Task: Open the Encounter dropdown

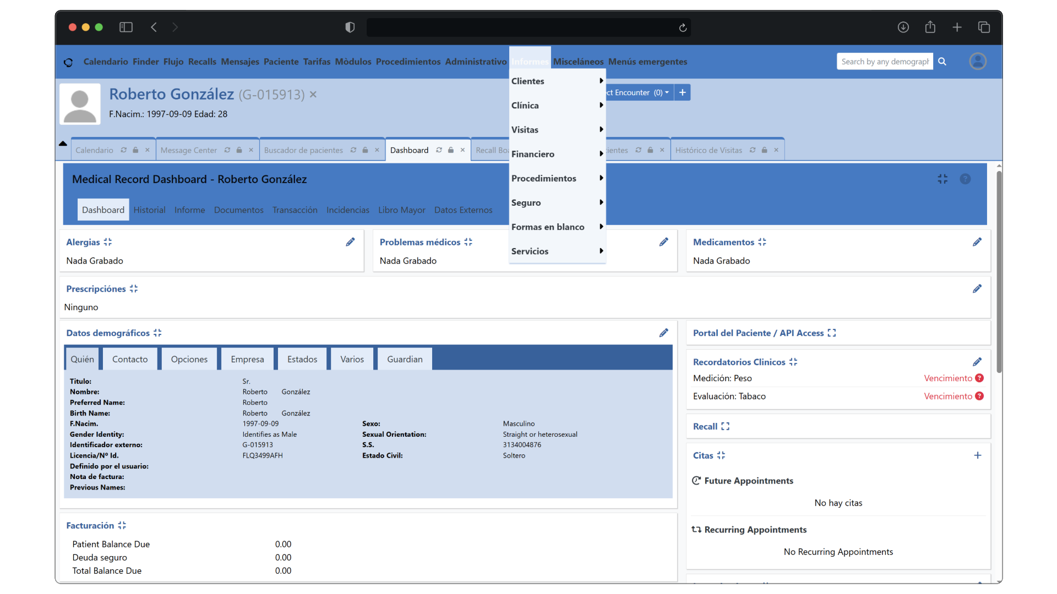Action: [x=639, y=92]
